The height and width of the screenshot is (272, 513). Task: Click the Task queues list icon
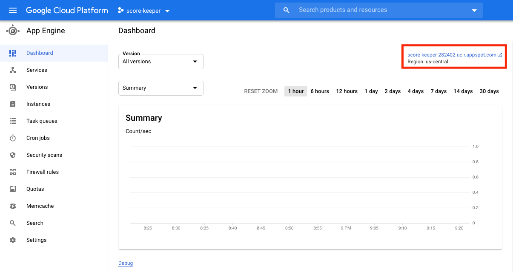point(13,121)
